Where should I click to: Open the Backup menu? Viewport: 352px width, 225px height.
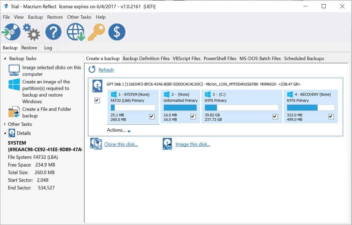click(x=35, y=17)
